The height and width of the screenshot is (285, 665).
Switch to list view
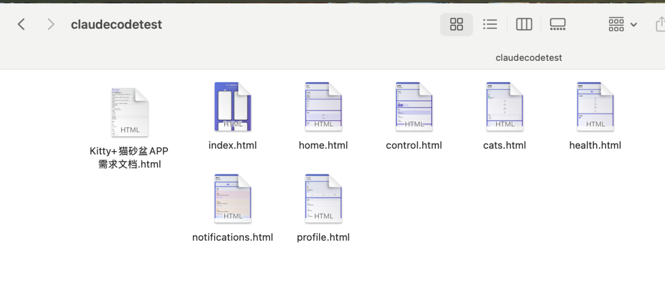click(x=490, y=24)
